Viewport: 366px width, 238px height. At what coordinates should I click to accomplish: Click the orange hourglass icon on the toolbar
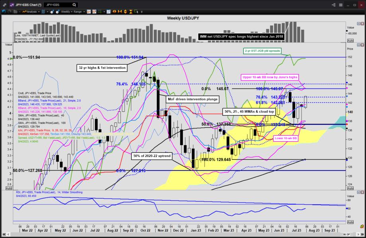click(x=130, y=12)
